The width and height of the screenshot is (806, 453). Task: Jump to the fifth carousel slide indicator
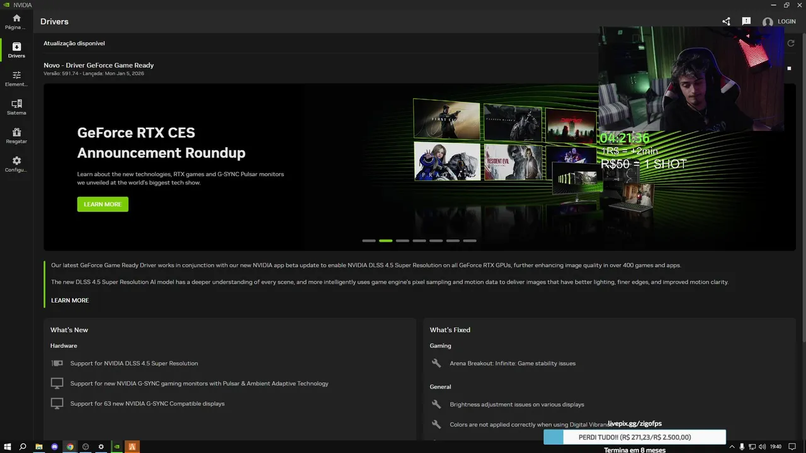coord(436,240)
